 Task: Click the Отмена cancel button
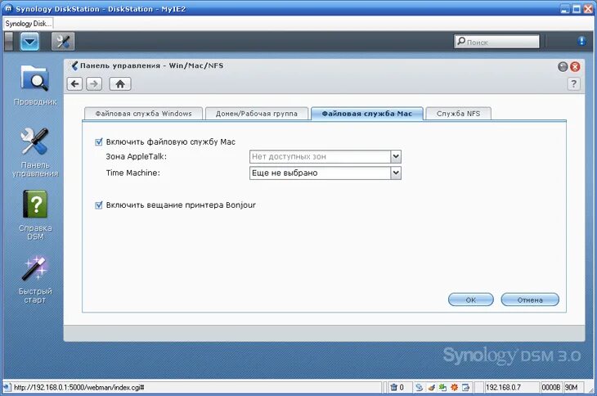[530, 299]
